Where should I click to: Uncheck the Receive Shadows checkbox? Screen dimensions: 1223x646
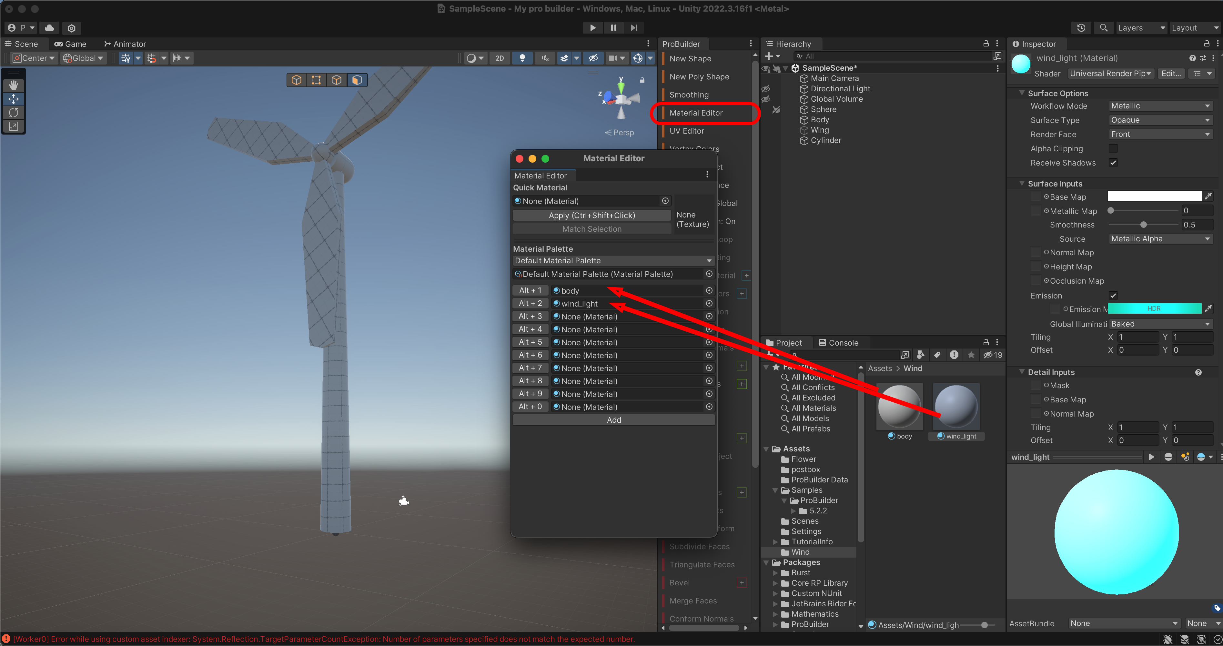pos(1113,163)
